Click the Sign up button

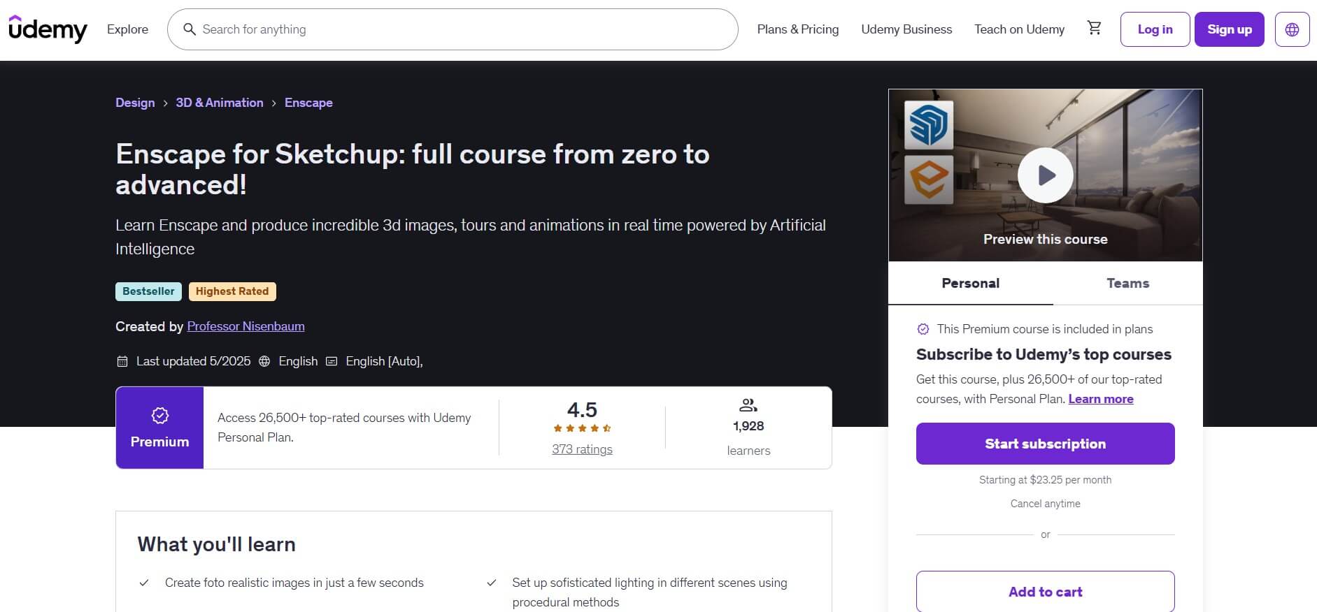click(x=1229, y=29)
